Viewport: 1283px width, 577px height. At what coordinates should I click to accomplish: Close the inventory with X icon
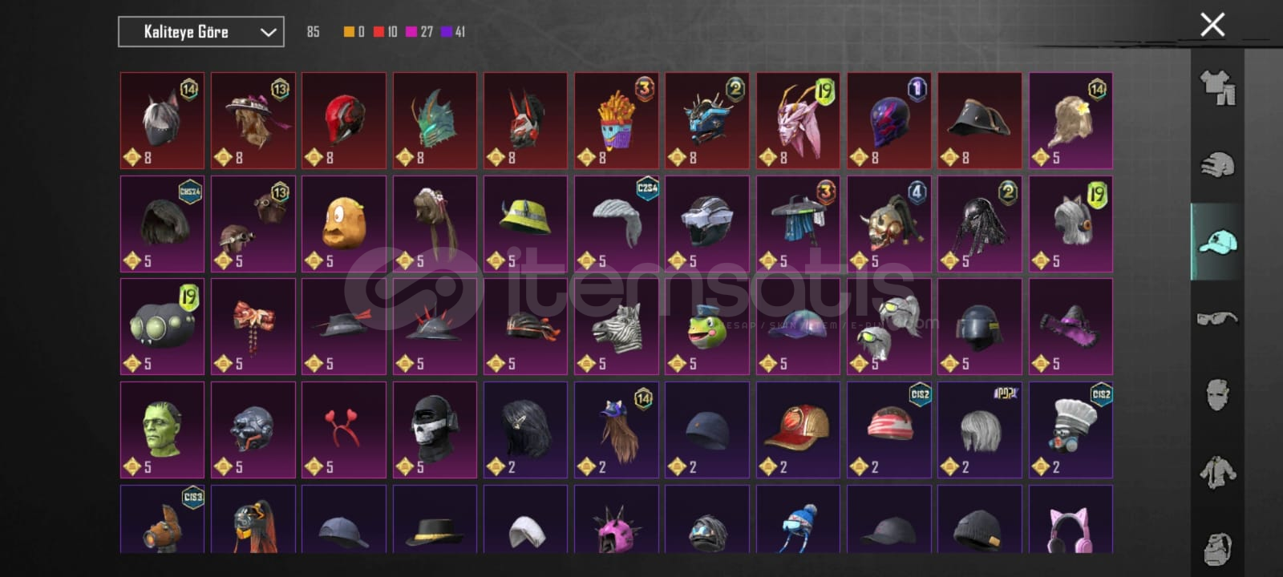1212,25
